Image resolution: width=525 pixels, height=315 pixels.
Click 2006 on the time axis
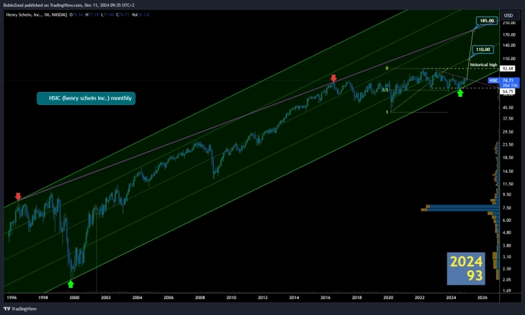coord(168,297)
